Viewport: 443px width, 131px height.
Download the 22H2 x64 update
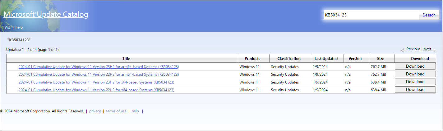tap(415, 90)
